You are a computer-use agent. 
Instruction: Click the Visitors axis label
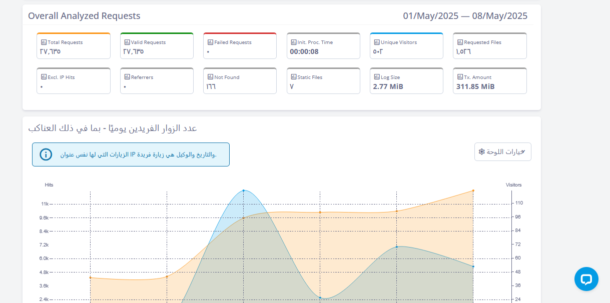tap(513, 185)
